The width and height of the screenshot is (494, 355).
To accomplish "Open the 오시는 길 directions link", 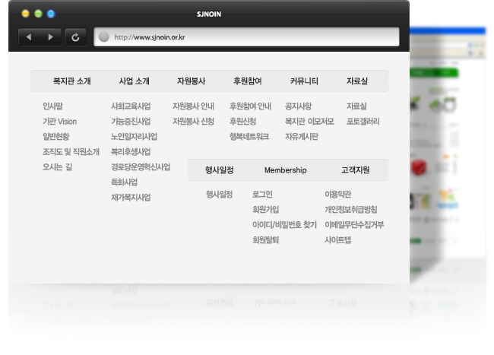I will coord(57,167).
